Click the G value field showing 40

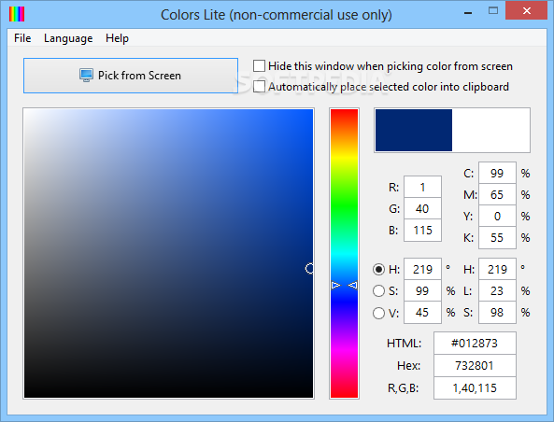(422, 209)
